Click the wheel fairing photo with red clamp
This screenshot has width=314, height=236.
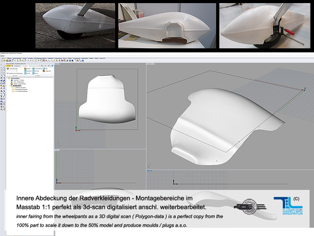coord(265,26)
